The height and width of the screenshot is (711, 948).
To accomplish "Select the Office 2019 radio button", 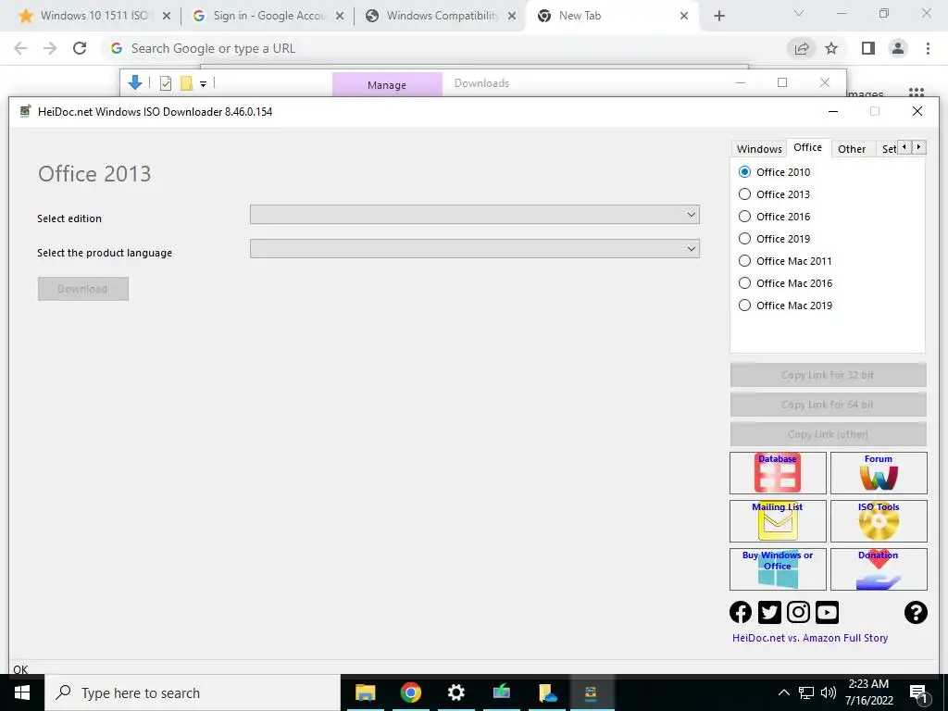I will point(745,238).
